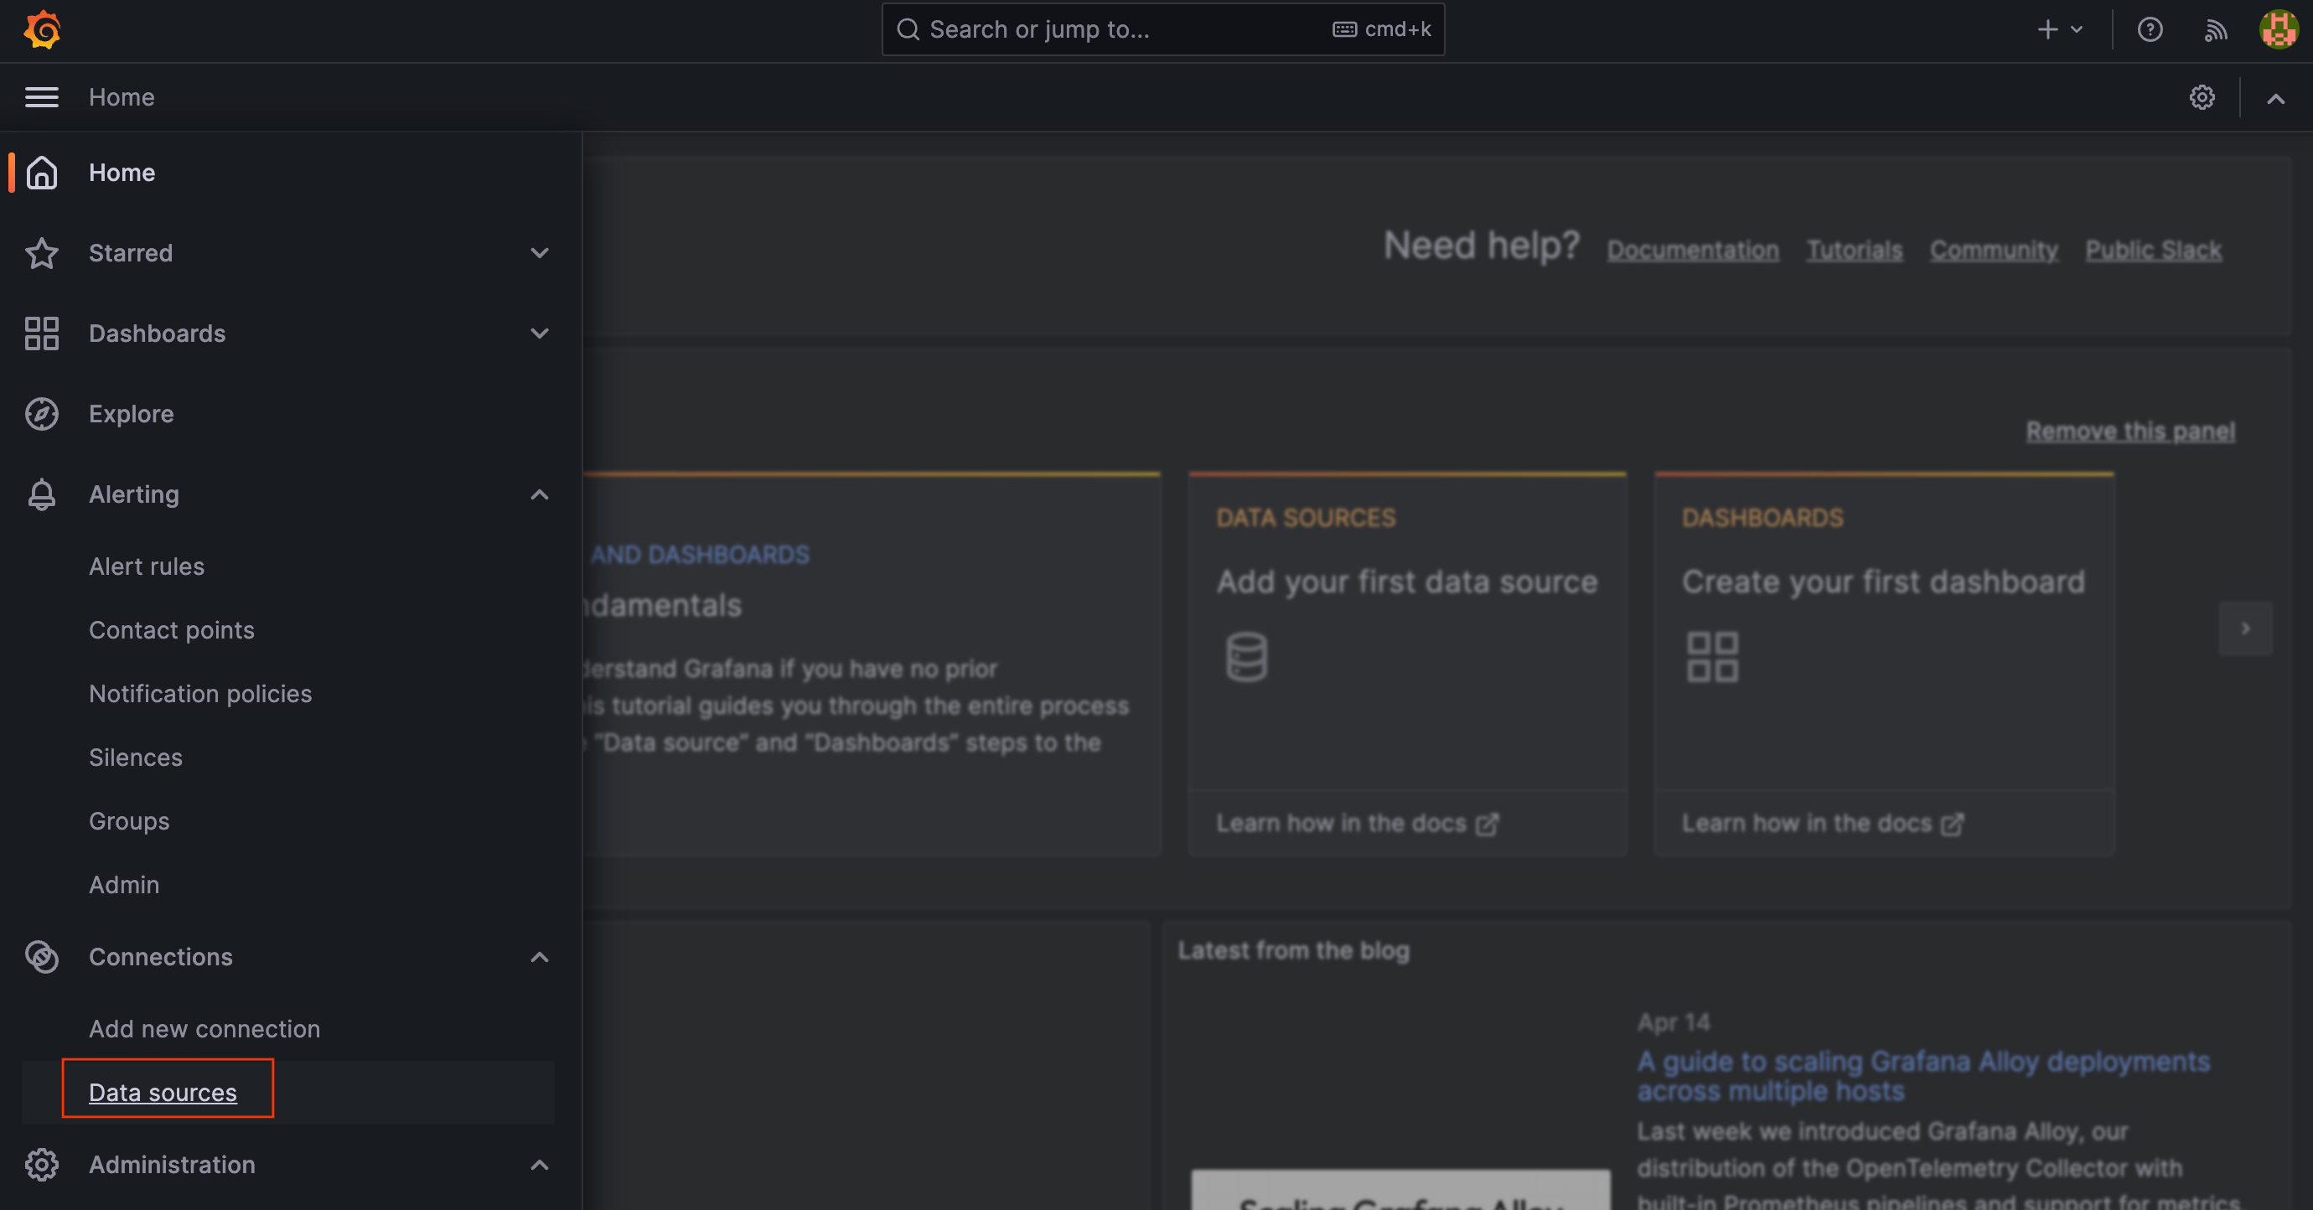Click the Connections gear icon
This screenshot has height=1210, width=2313.
(41, 956)
